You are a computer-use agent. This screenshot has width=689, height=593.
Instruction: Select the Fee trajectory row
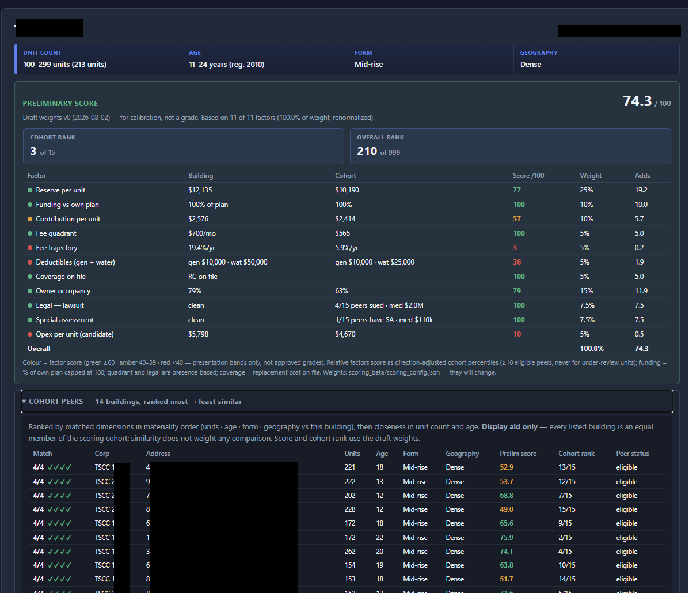tap(347, 248)
